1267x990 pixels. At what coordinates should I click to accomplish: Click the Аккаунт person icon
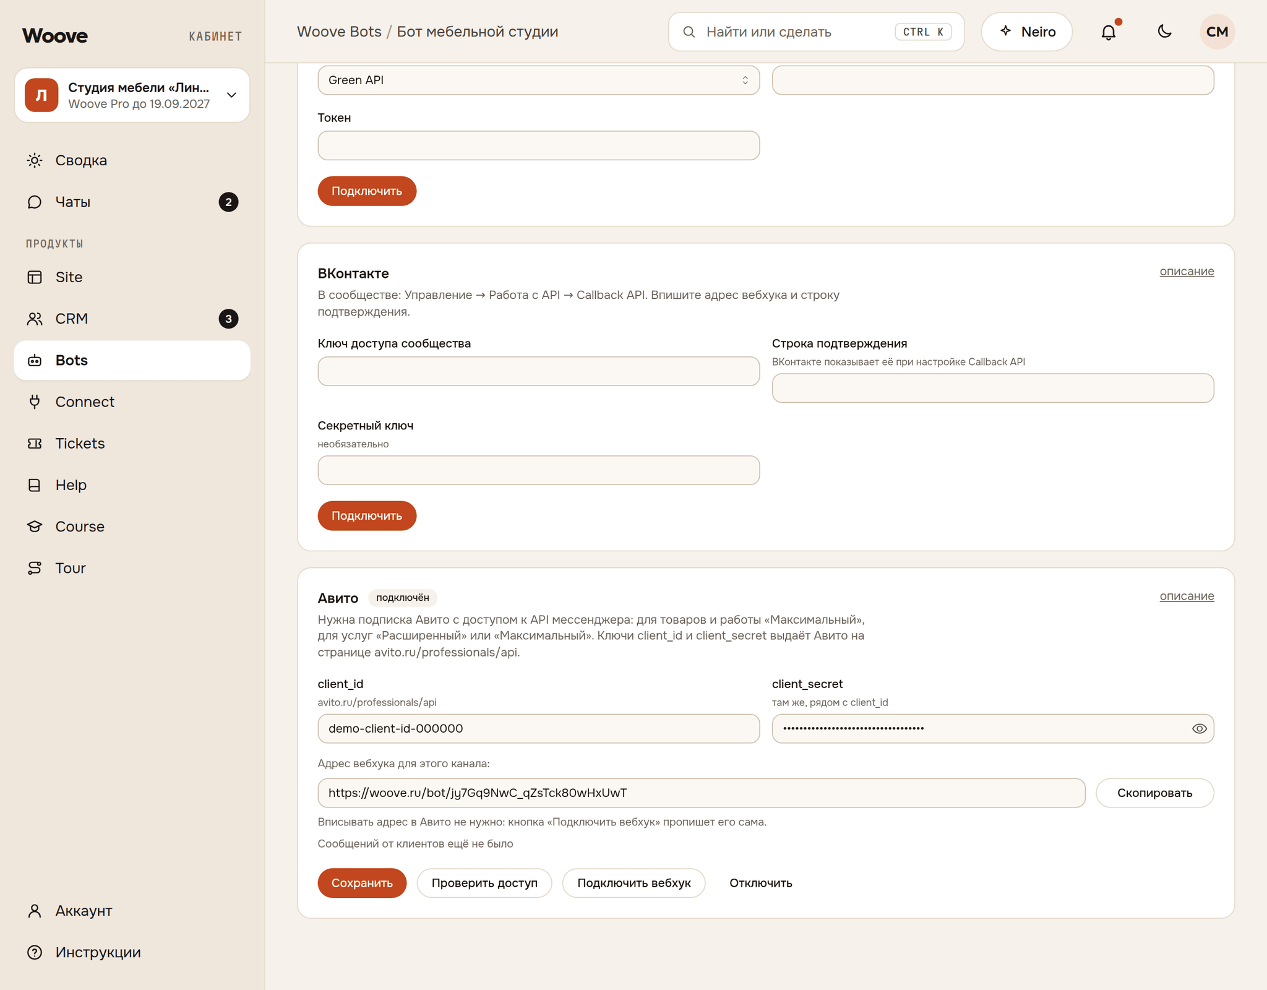click(35, 910)
